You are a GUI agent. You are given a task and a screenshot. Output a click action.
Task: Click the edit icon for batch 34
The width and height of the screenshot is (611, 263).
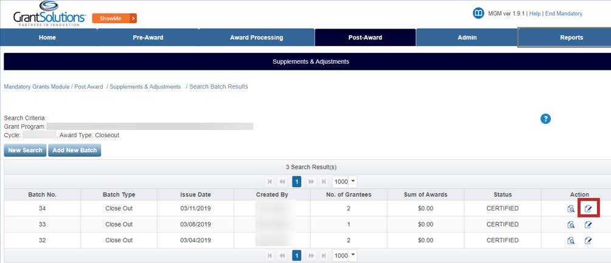coord(588,209)
